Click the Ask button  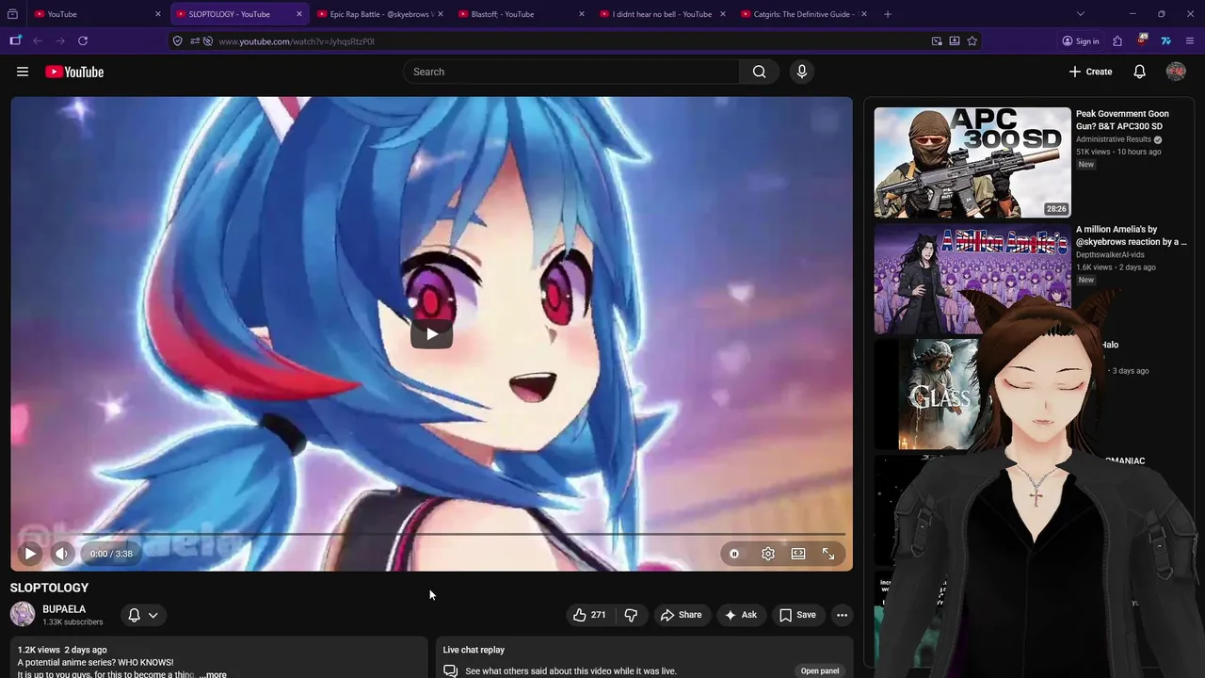740,615
